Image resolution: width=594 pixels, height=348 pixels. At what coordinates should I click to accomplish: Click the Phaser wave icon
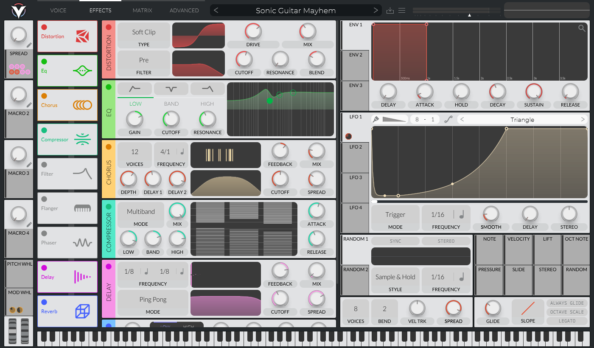click(82, 243)
